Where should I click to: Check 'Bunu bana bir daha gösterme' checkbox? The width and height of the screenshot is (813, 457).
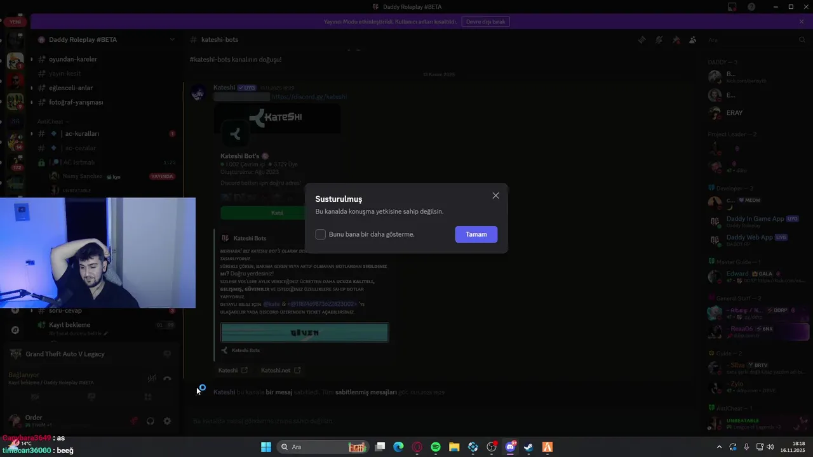[321, 234]
